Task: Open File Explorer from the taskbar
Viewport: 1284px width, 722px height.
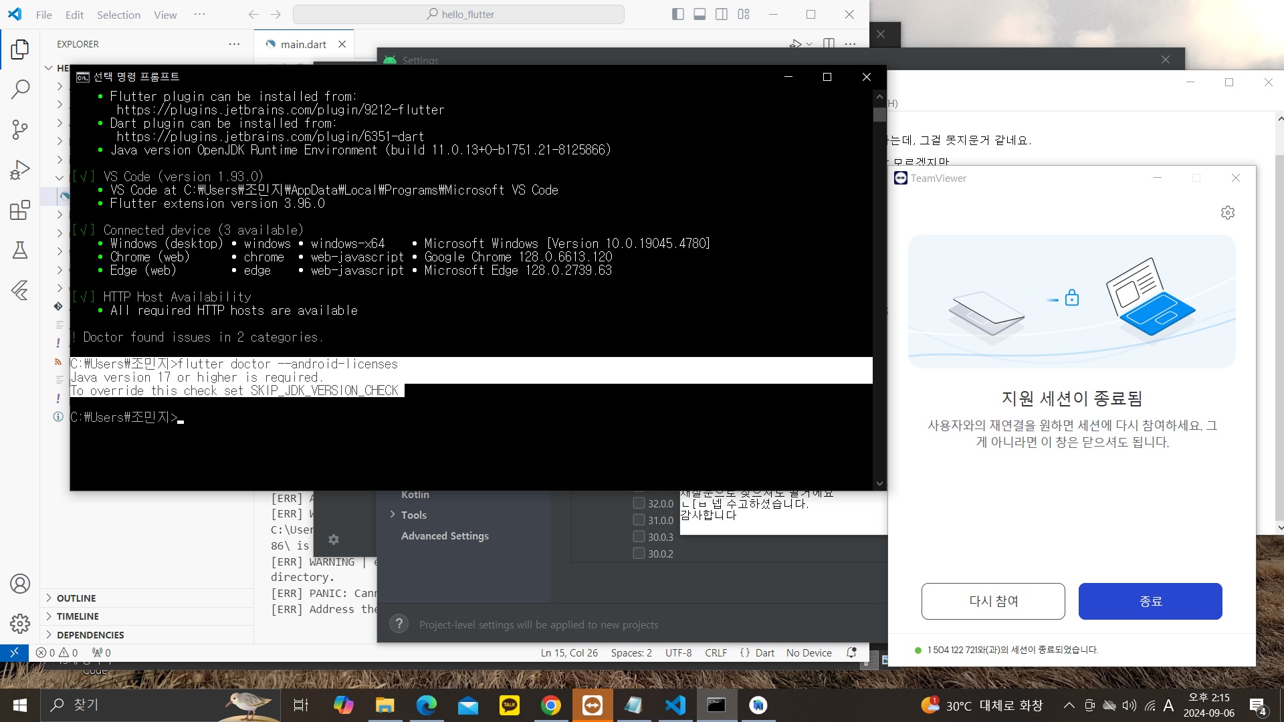Action: click(385, 705)
